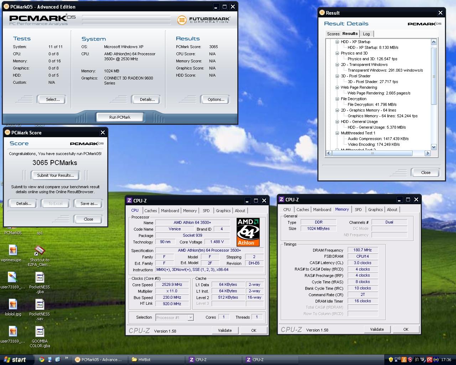Collapse the File Decryption node
Image resolution: width=456 pixels, height=365 pixels.
coord(337,99)
